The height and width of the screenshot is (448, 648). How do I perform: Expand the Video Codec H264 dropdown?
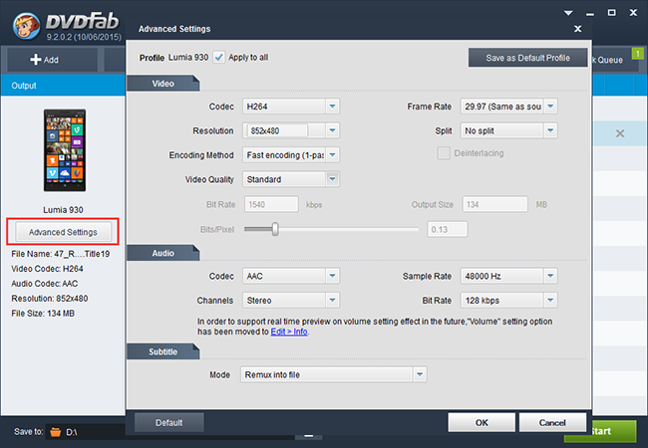332,107
